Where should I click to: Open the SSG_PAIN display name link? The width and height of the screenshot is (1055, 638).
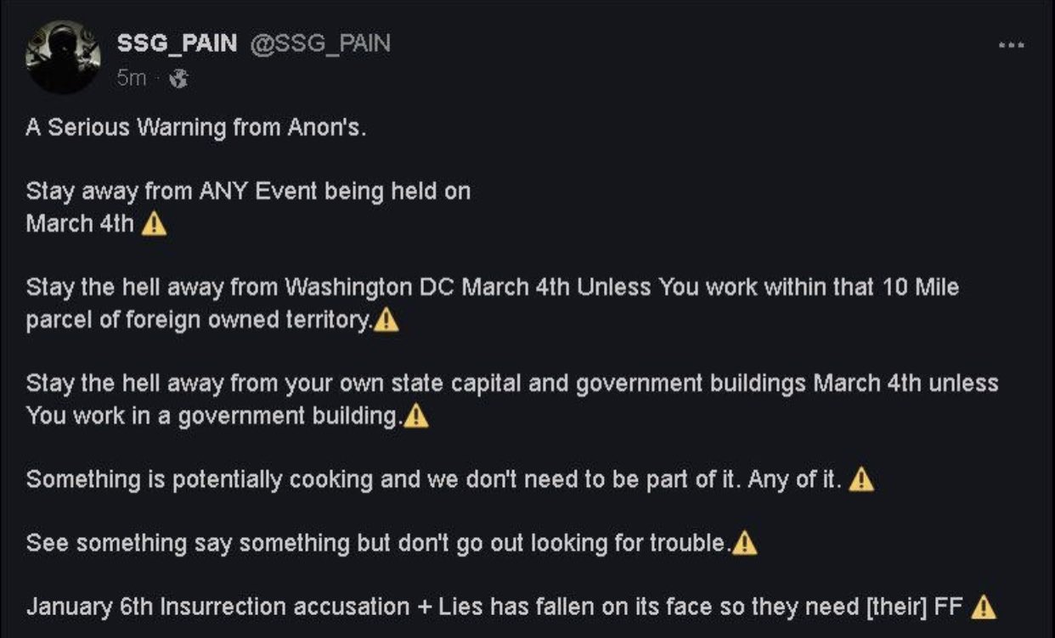click(177, 44)
